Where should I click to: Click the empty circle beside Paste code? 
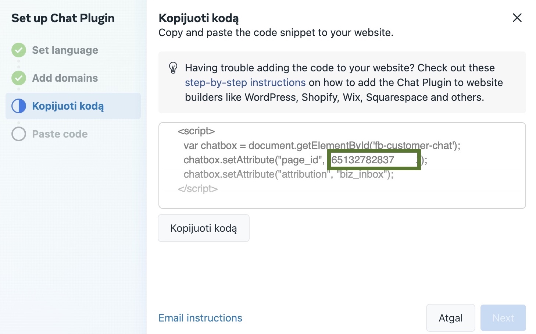(19, 134)
